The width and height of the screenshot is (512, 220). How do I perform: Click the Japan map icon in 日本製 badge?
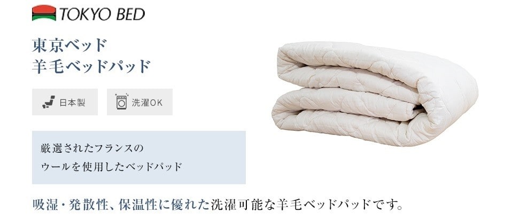(x=49, y=102)
